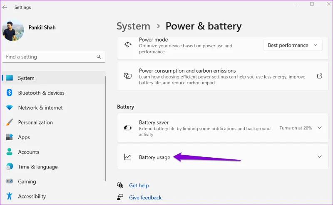The width and height of the screenshot is (333, 205).
Task: Open Power consumption and carbon emissions card
Action: tap(223, 76)
